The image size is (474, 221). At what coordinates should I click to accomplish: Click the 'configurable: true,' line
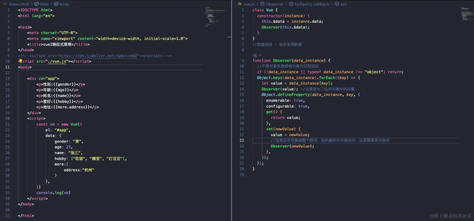[x=288, y=106]
